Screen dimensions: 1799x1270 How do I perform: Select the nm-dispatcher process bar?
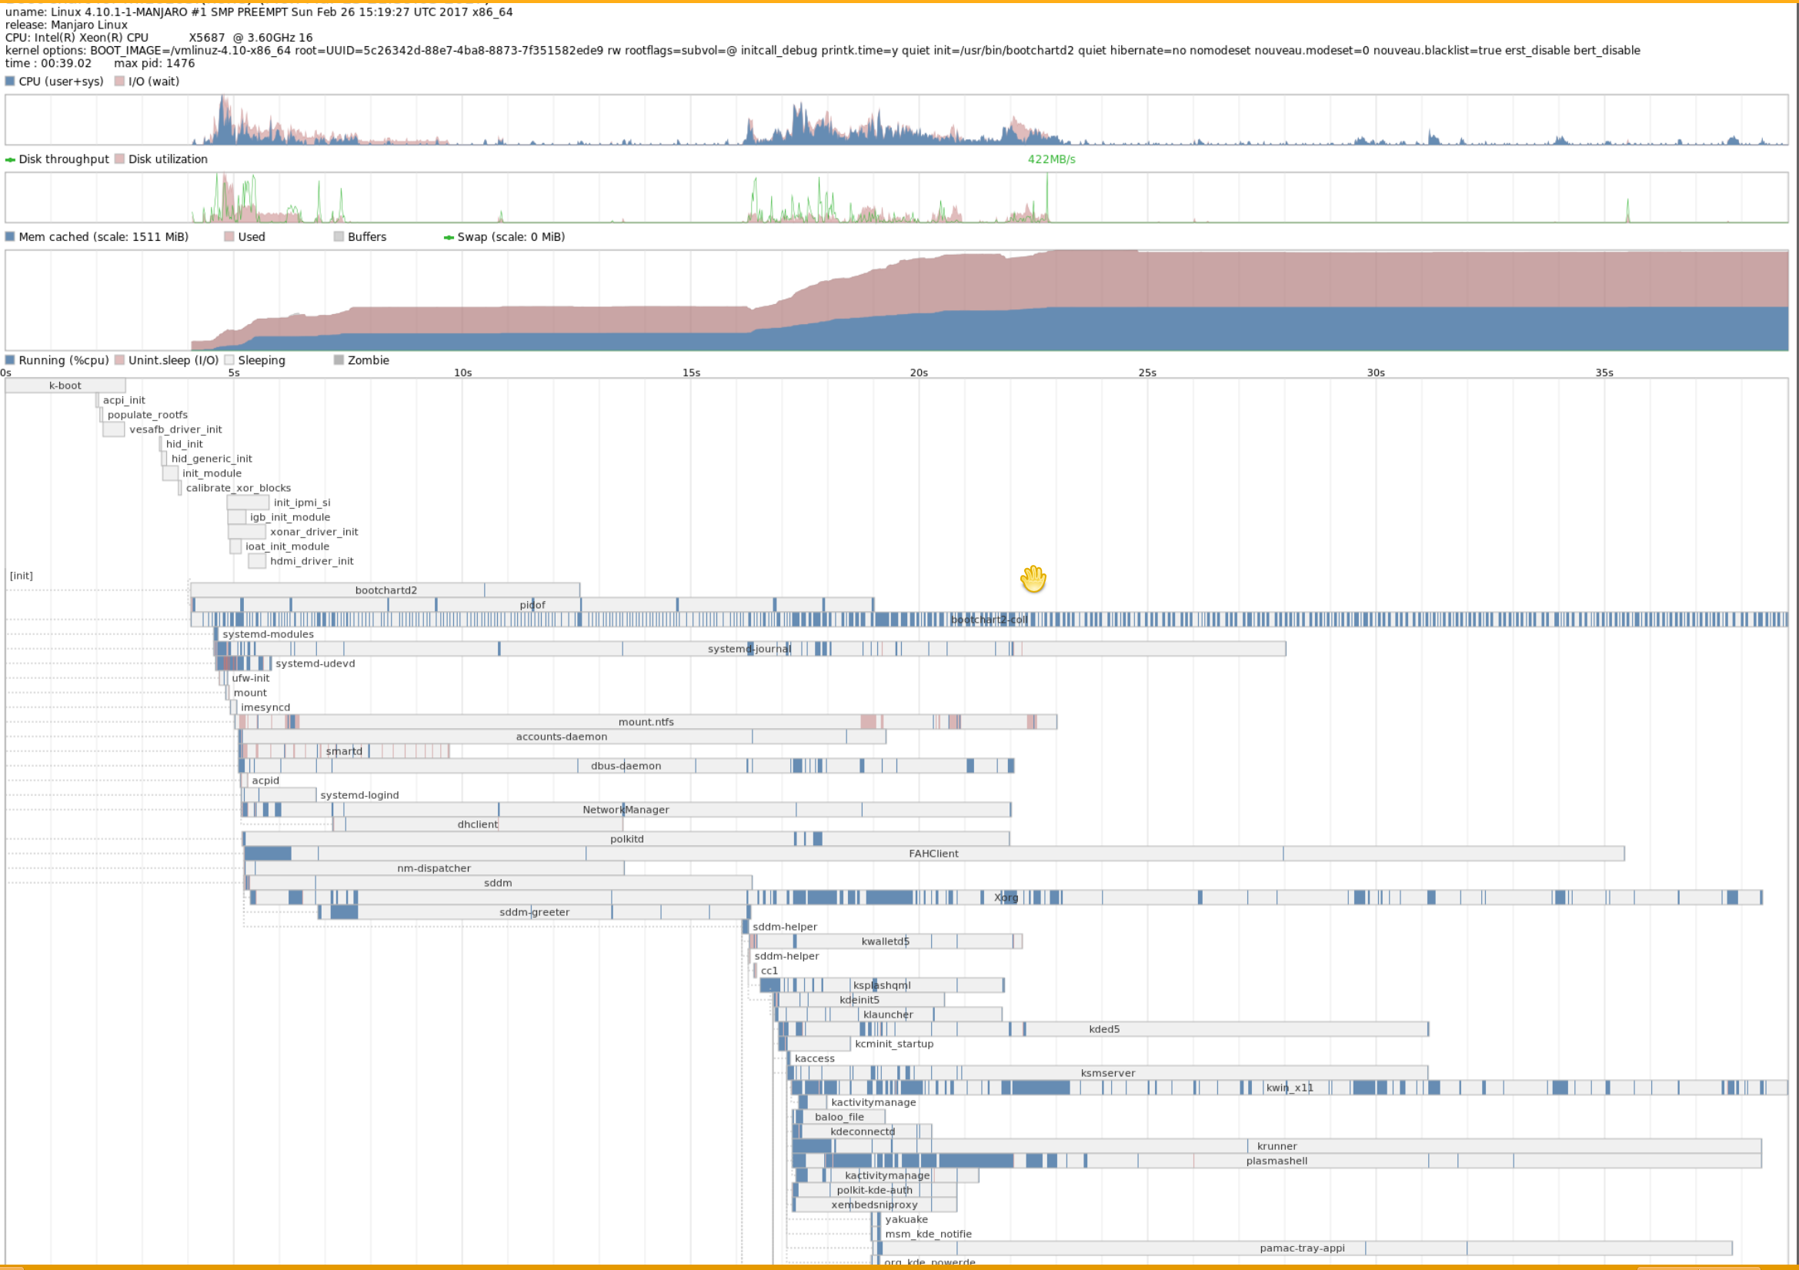[434, 869]
